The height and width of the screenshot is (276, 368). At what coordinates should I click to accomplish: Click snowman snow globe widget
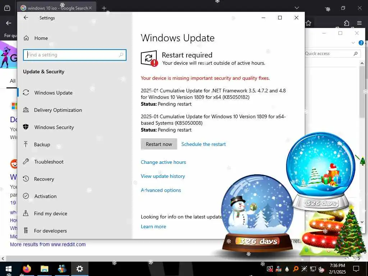pyautogui.click(x=257, y=213)
